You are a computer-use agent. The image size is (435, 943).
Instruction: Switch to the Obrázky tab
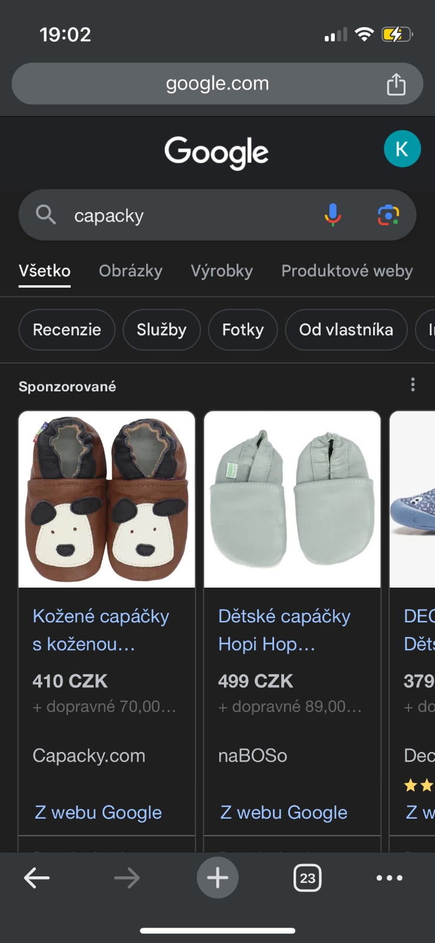click(x=130, y=271)
